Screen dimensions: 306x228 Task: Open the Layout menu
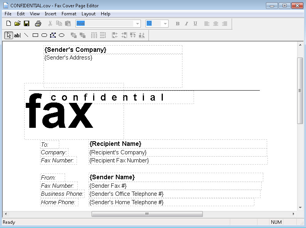pos(89,14)
